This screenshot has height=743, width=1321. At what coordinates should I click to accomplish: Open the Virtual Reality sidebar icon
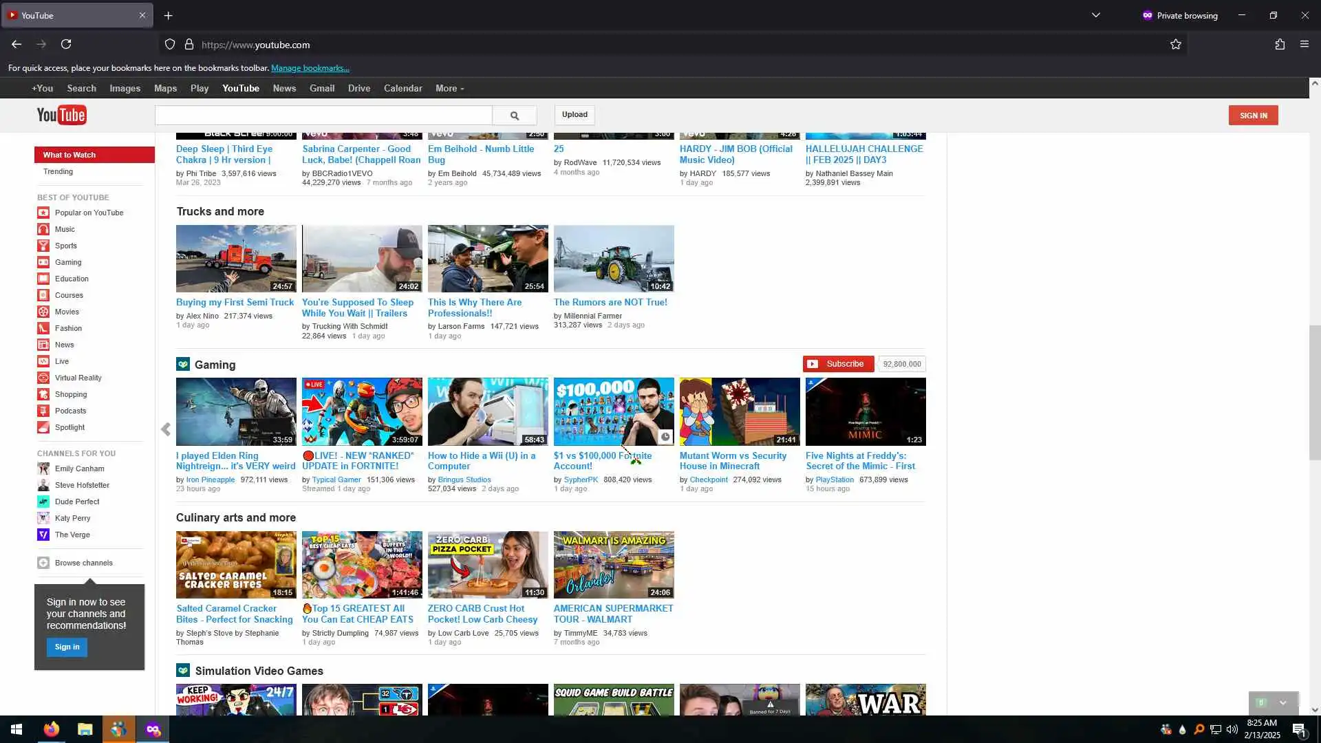coord(43,378)
